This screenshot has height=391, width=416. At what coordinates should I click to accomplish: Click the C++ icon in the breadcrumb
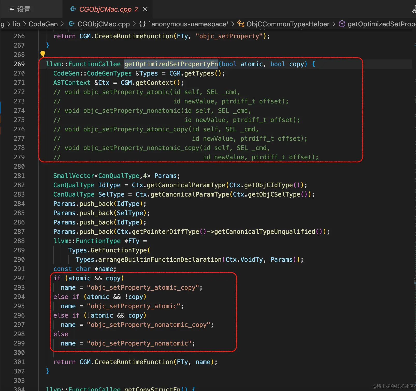tap(72, 24)
